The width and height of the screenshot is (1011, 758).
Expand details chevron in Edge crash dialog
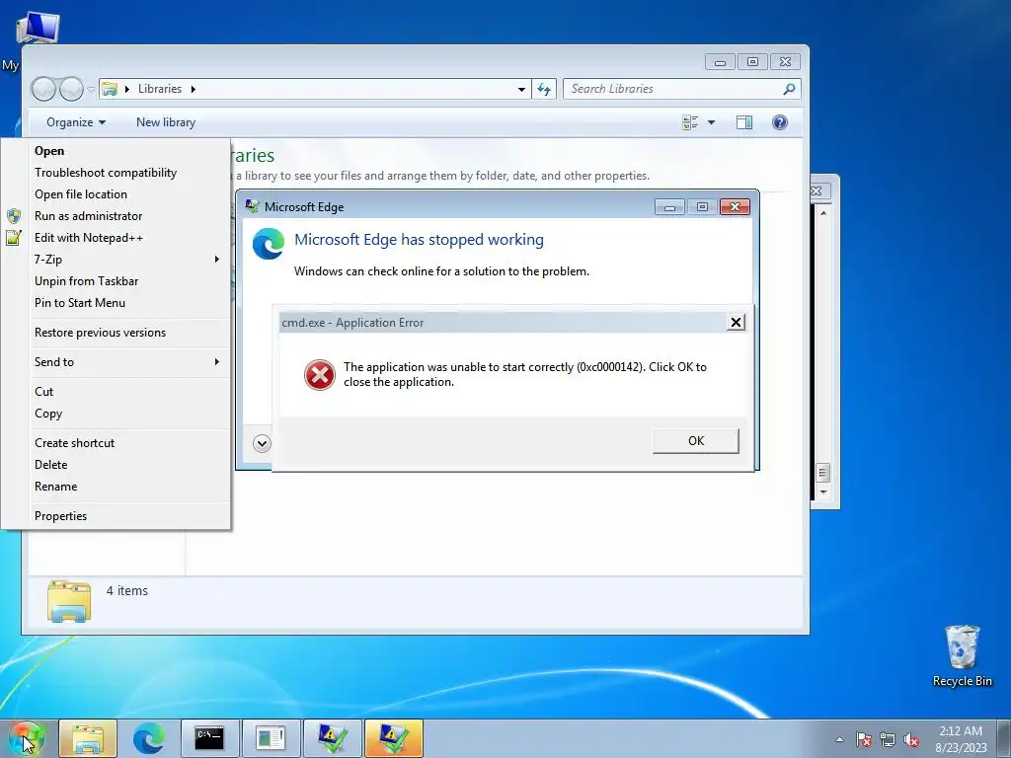click(x=262, y=443)
